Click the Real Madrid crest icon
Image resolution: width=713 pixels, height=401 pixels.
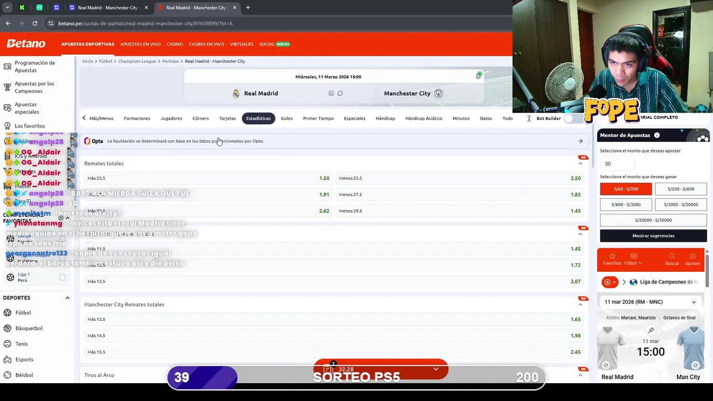coord(236,93)
